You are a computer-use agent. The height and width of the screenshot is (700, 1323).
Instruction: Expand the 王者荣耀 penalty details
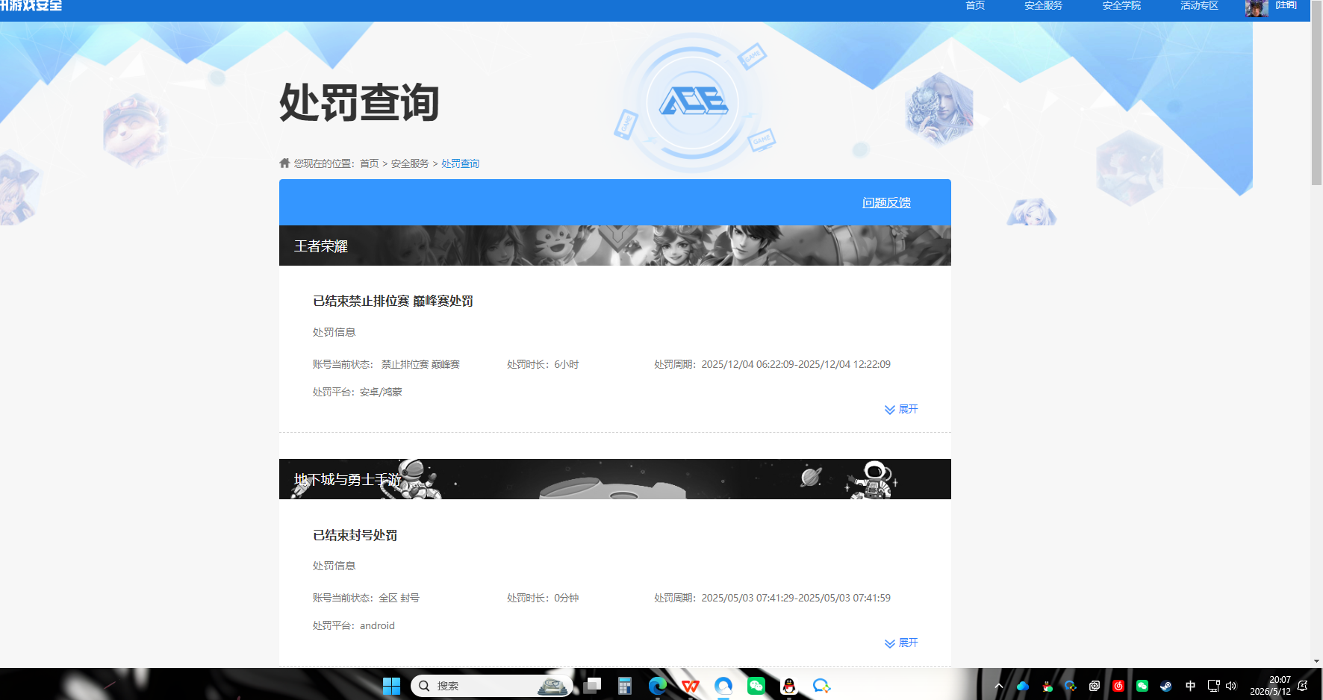click(901, 409)
